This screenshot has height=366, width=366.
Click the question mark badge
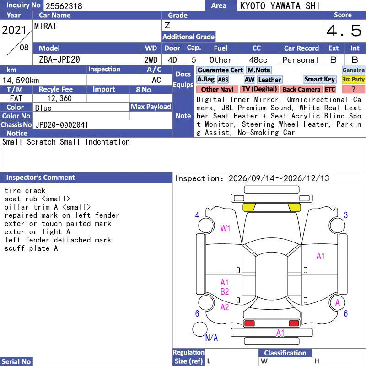coord(353,89)
